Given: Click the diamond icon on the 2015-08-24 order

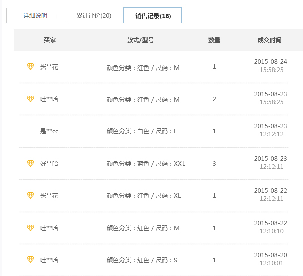Looking at the screenshot, I should (30, 66).
